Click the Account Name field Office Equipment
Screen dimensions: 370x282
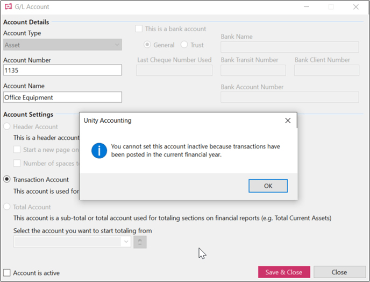point(62,97)
